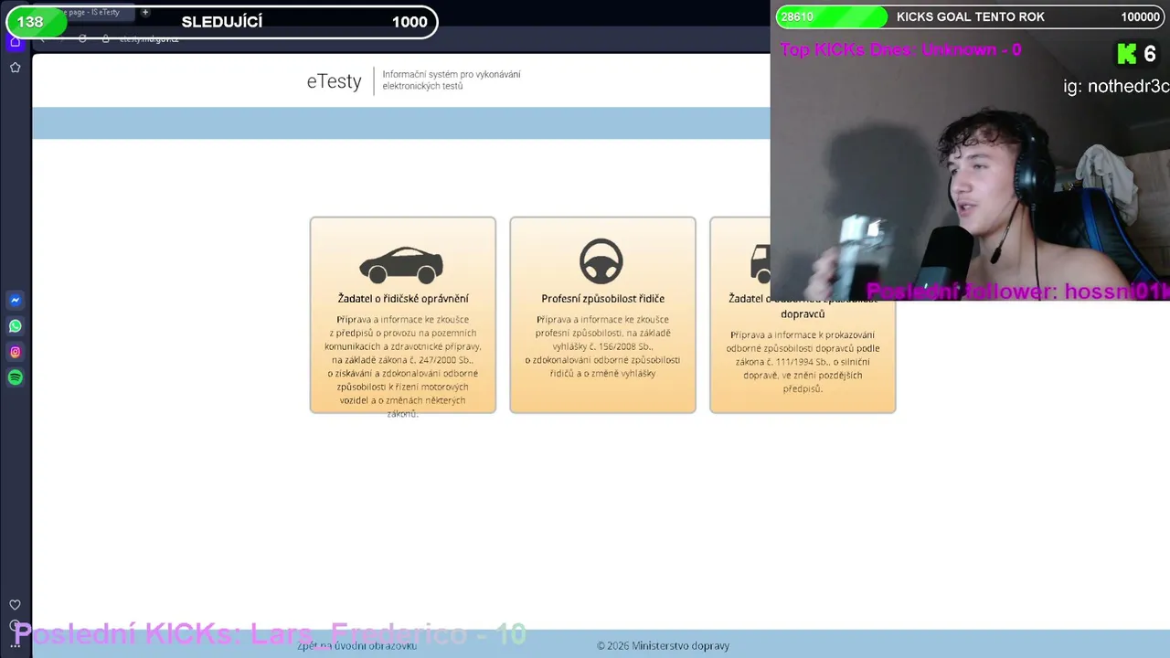1170x658 pixels.
Task: Click the eTesty logo in the header
Action: point(335,80)
